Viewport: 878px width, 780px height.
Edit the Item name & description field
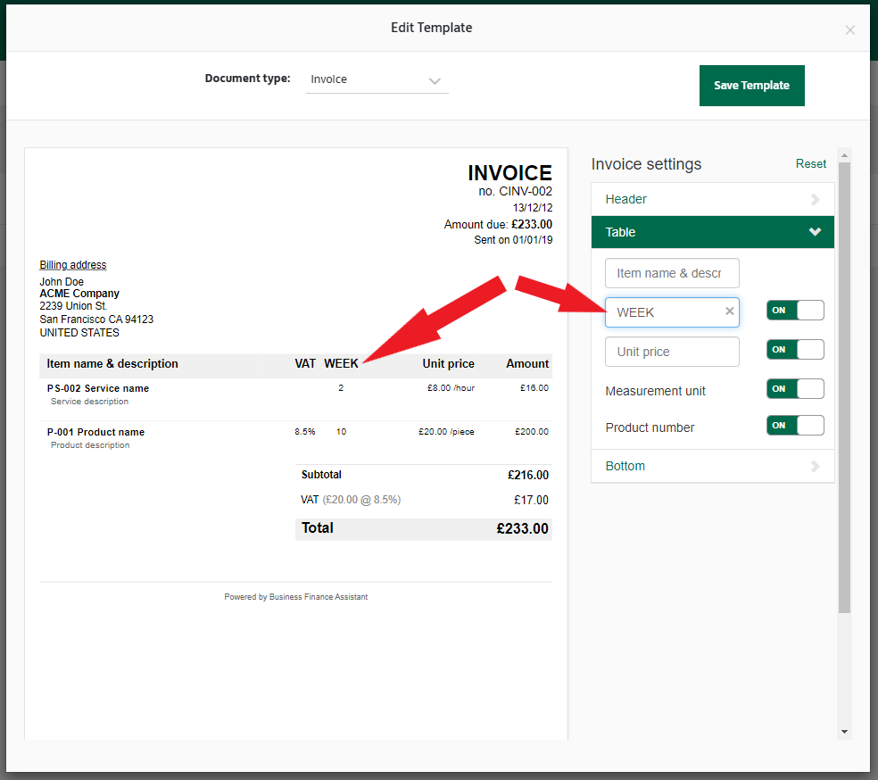click(x=671, y=273)
